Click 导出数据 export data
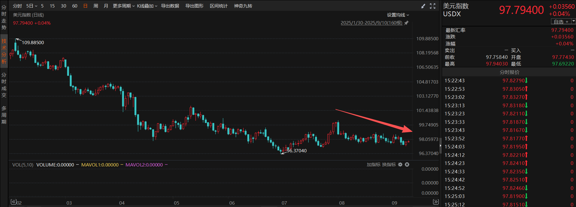The height and width of the screenshot is (207, 576). 170,6
